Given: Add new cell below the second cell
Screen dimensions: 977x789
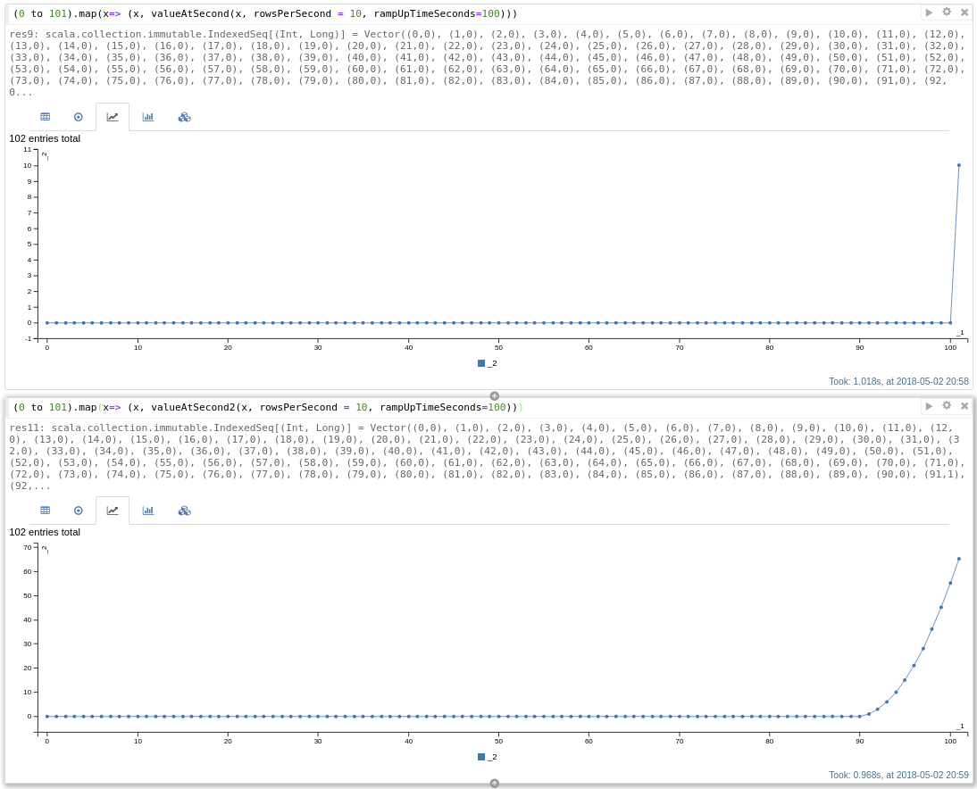Looking at the screenshot, I should point(494,784).
